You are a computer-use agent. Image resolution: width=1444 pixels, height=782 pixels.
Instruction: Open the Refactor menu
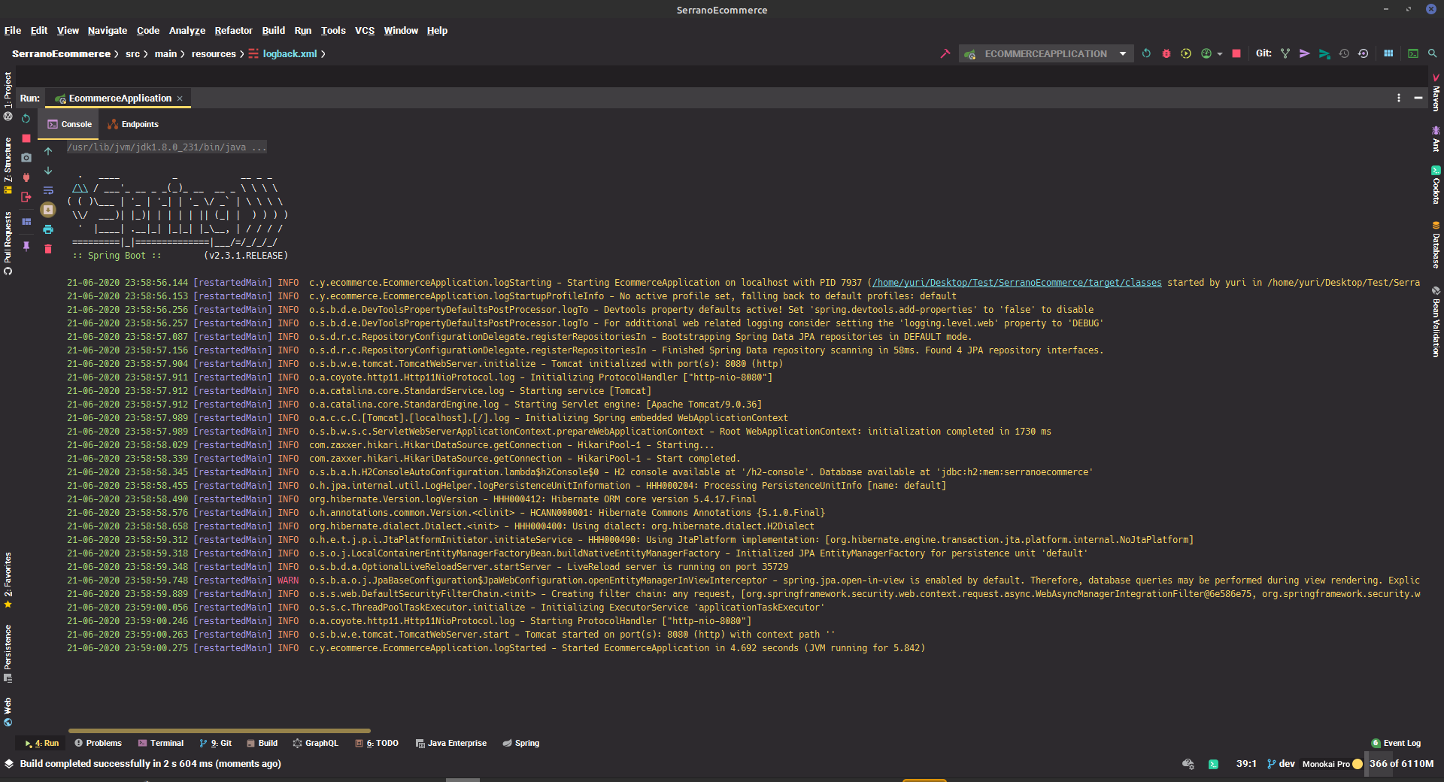[233, 31]
